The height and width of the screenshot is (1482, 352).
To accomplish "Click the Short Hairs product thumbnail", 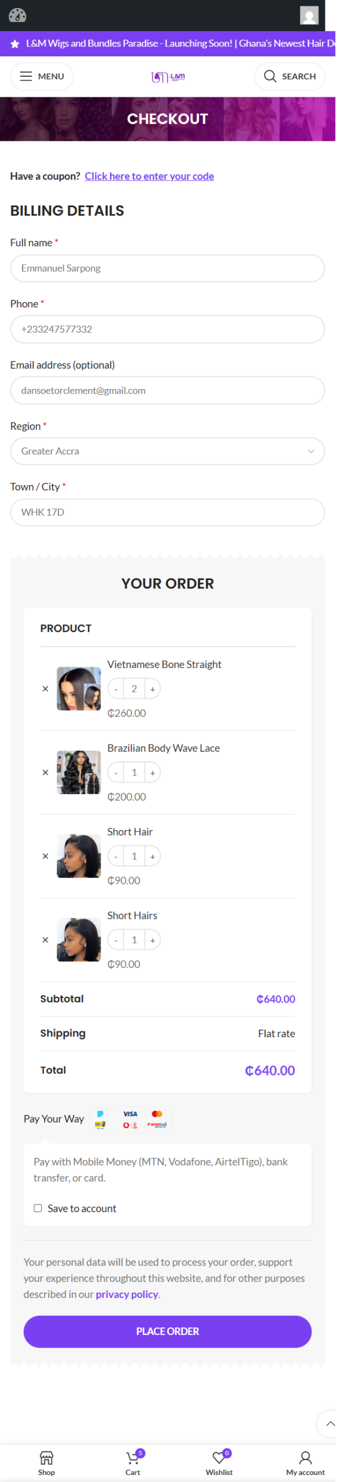I will pyautogui.click(x=79, y=940).
